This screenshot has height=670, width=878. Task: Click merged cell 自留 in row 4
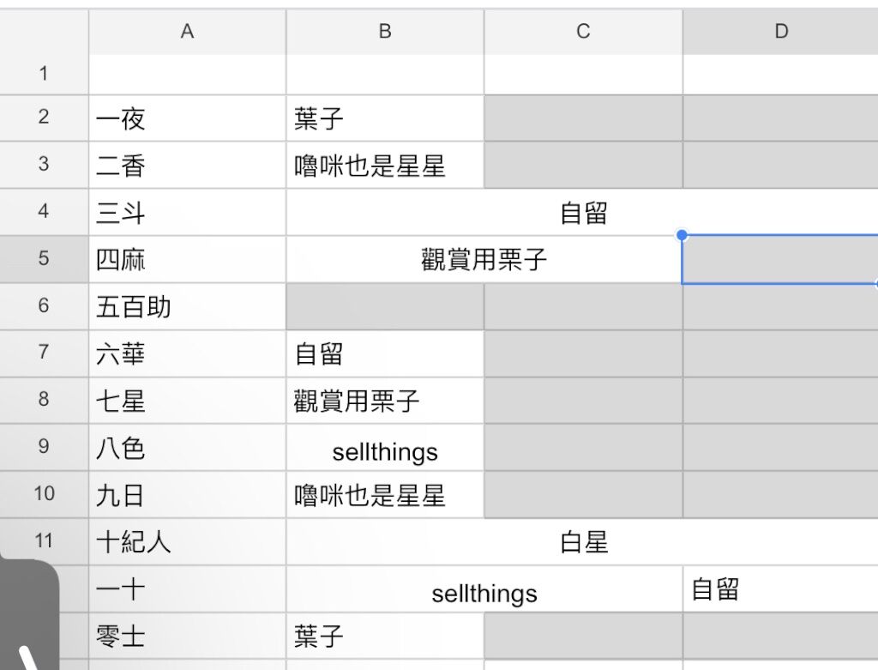click(x=582, y=212)
